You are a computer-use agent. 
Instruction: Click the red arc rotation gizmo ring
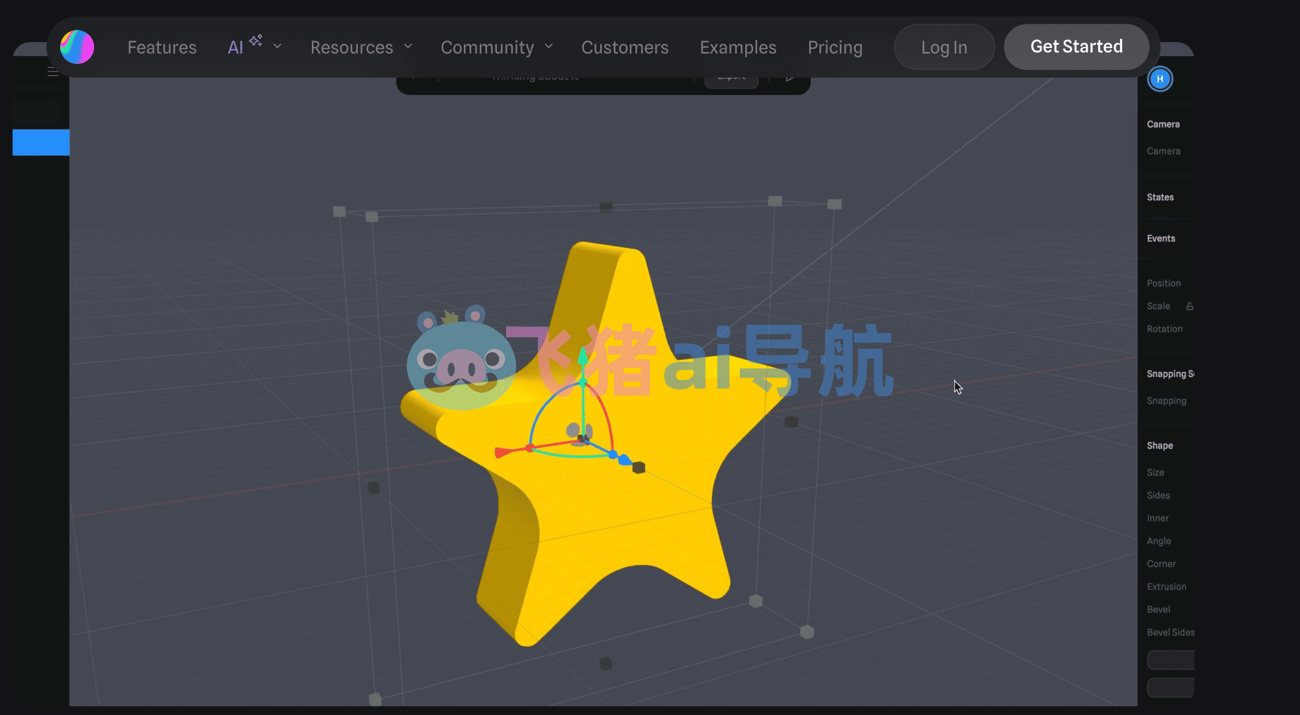(x=604, y=409)
